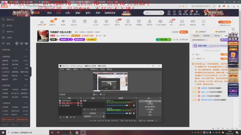Unmute the Mic/Aux red speaker icon

130,105
